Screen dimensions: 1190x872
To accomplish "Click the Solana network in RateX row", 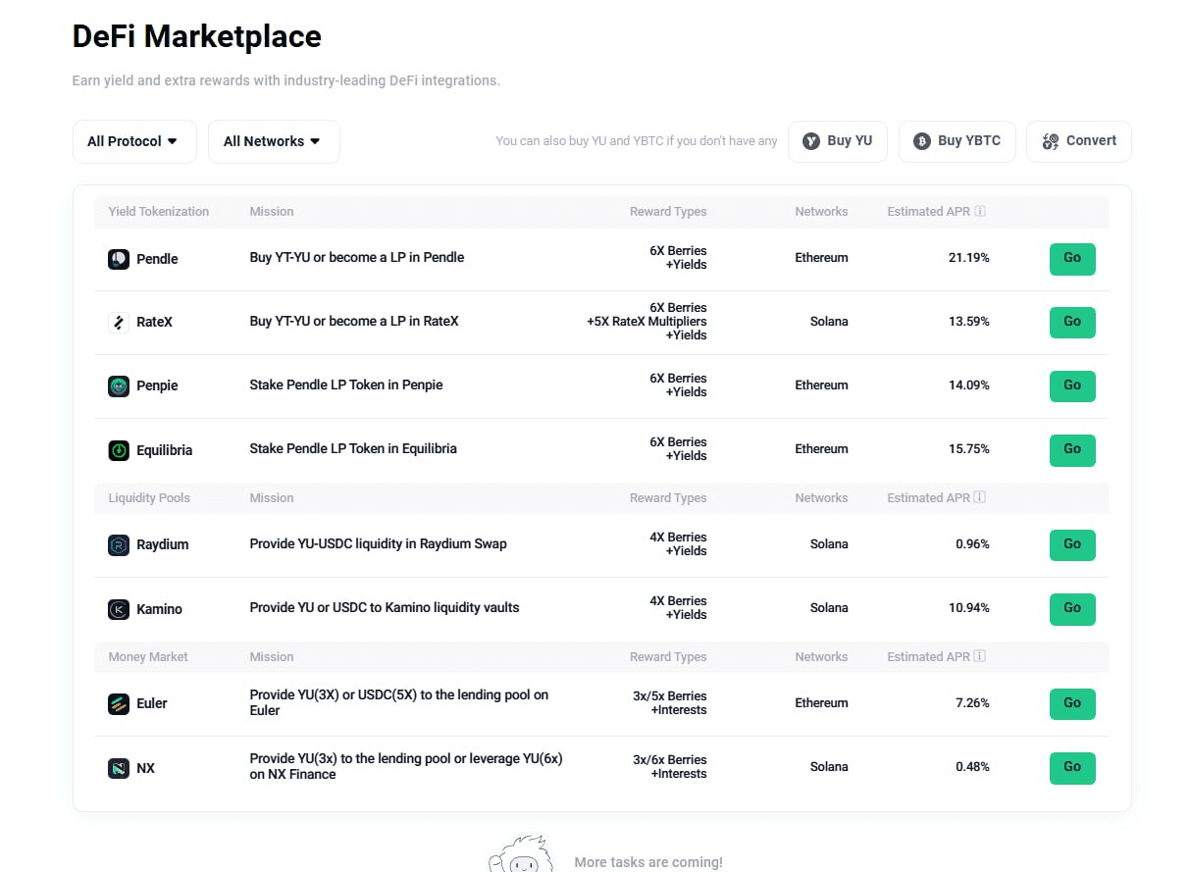I will 829,322.
